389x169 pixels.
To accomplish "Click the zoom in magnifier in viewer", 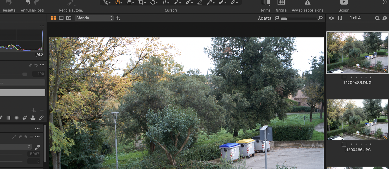I will 320,18.
